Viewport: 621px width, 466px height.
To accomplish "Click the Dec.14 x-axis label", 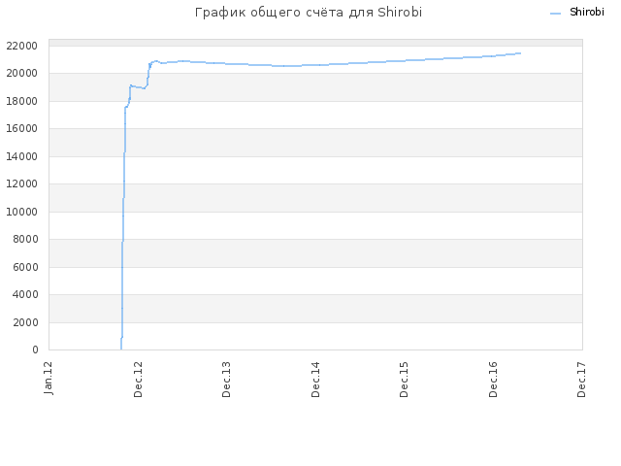I will pyautogui.click(x=315, y=380).
